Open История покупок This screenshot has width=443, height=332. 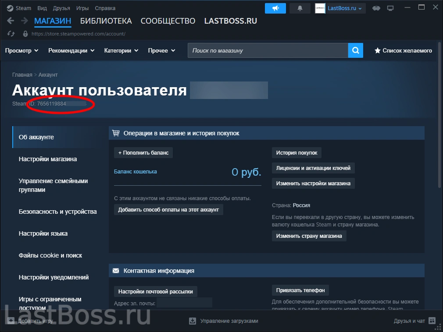[297, 153]
